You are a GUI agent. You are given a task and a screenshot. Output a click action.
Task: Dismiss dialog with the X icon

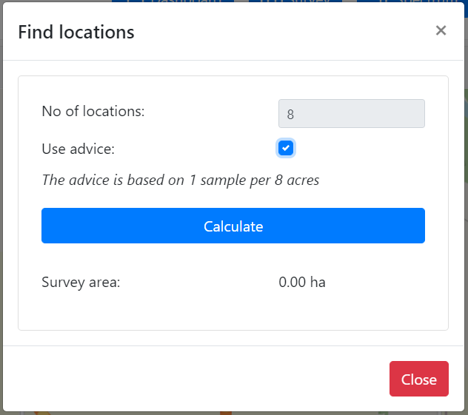(x=441, y=30)
